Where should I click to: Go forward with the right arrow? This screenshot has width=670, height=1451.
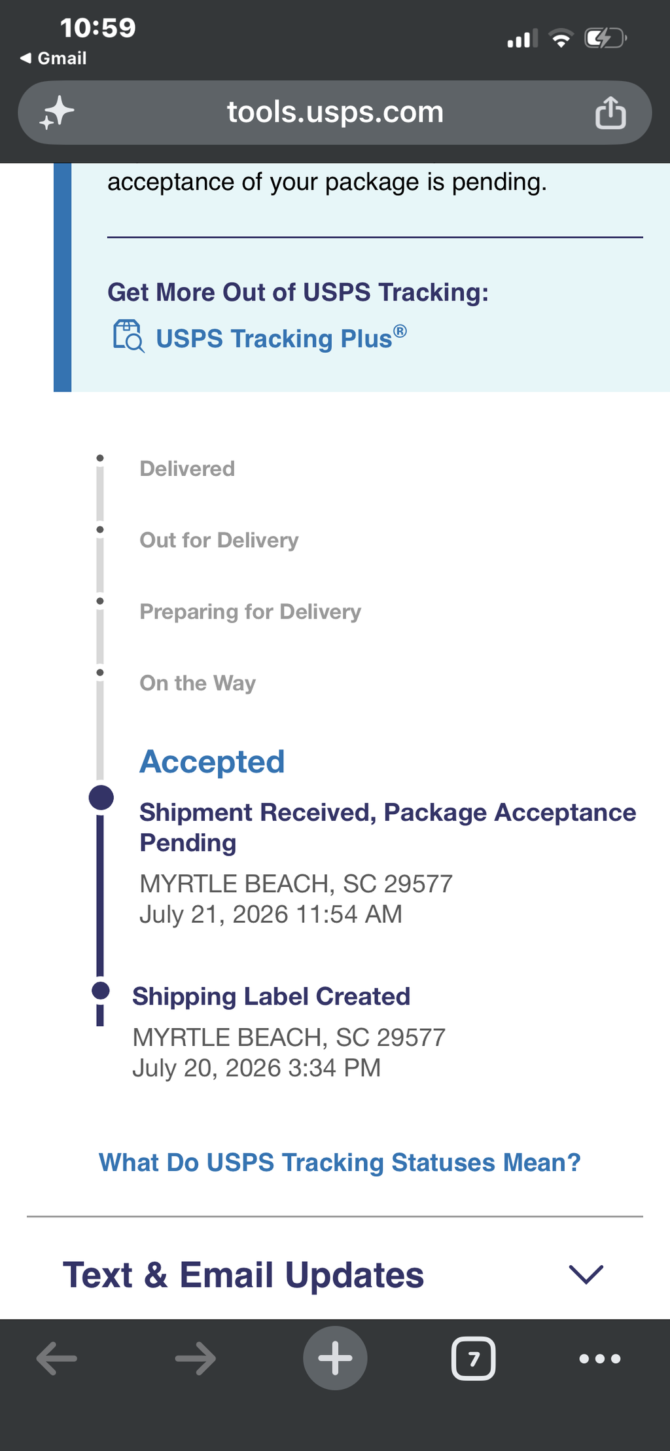(x=196, y=1359)
